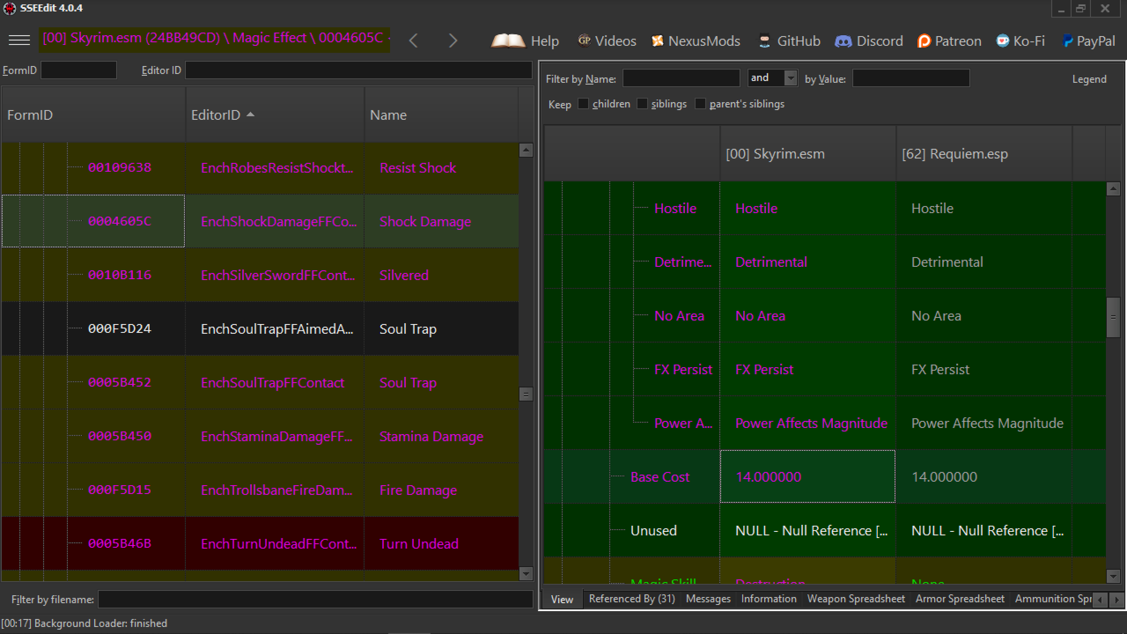Screen dimensions: 1127x634
Task: Click the Filter by Name input field
Action: 681,78
